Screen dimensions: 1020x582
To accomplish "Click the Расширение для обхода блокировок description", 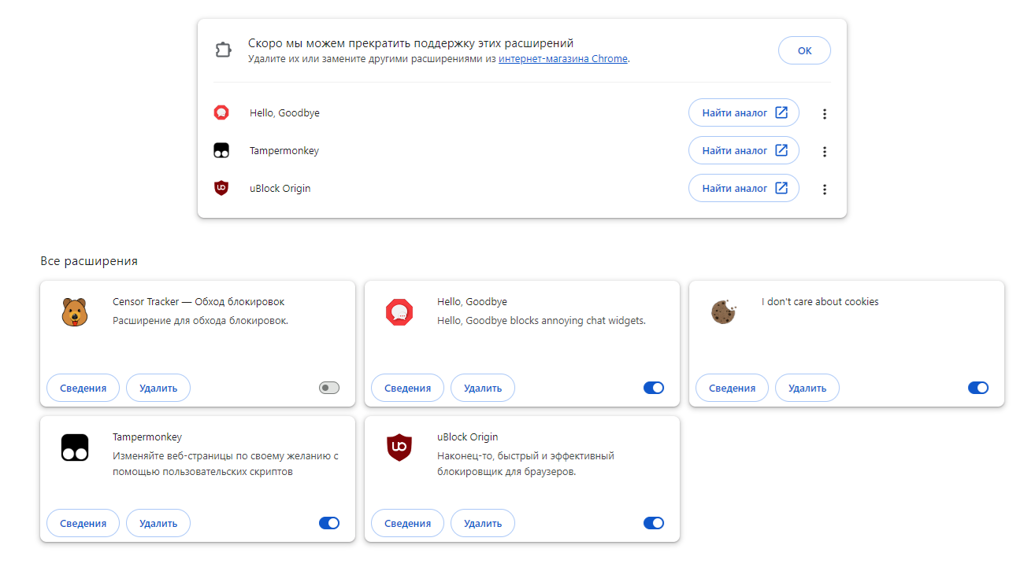I will (201, 321).
